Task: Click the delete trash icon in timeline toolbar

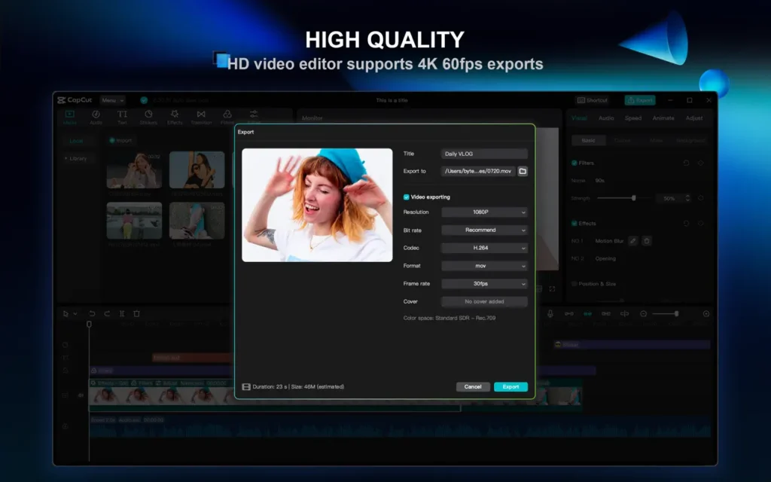Action: coord(137,313)
